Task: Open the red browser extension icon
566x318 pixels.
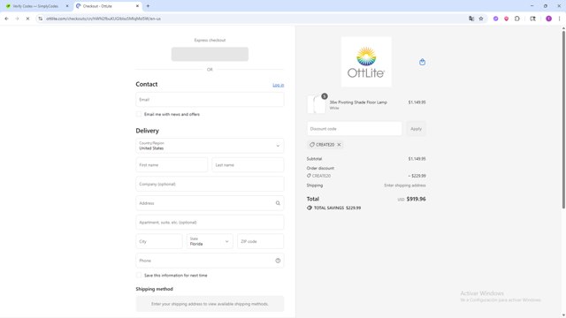Action: point(506,19)
